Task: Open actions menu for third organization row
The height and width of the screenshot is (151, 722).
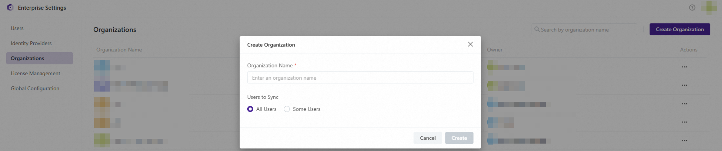Action: (684, 104)
